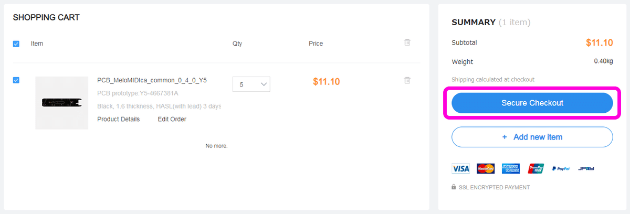630x214 pixels.
Task: Click the plus icon on Add new item
Action: pyautogui.click(x=505, y=137)
